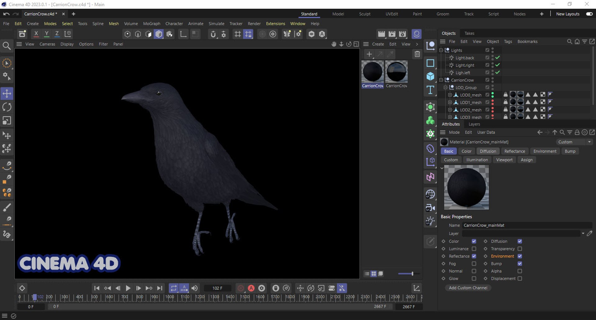The height and width of the screenshot is (320, 596).
Task: Open the Diffusion material tab
Action: coord(488,151)
